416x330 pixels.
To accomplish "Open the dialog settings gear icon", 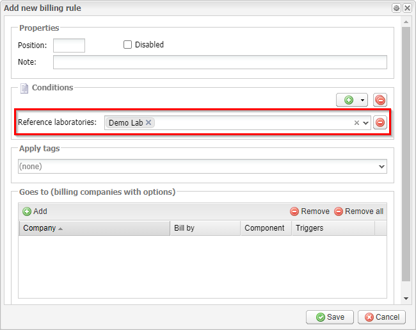I will coord(396,8).
